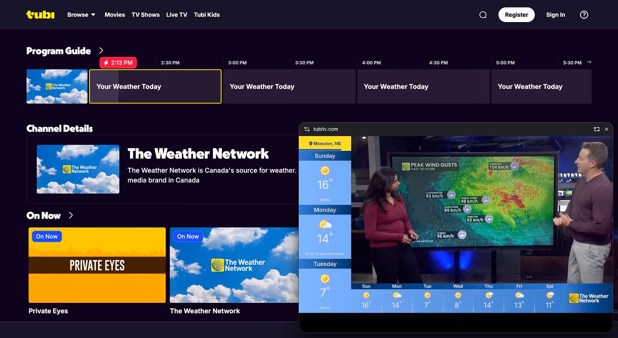Select Your Weather Today at 5:00 PM

pos(541,86)
